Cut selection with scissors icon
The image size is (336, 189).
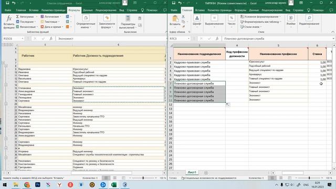(183, 16)
